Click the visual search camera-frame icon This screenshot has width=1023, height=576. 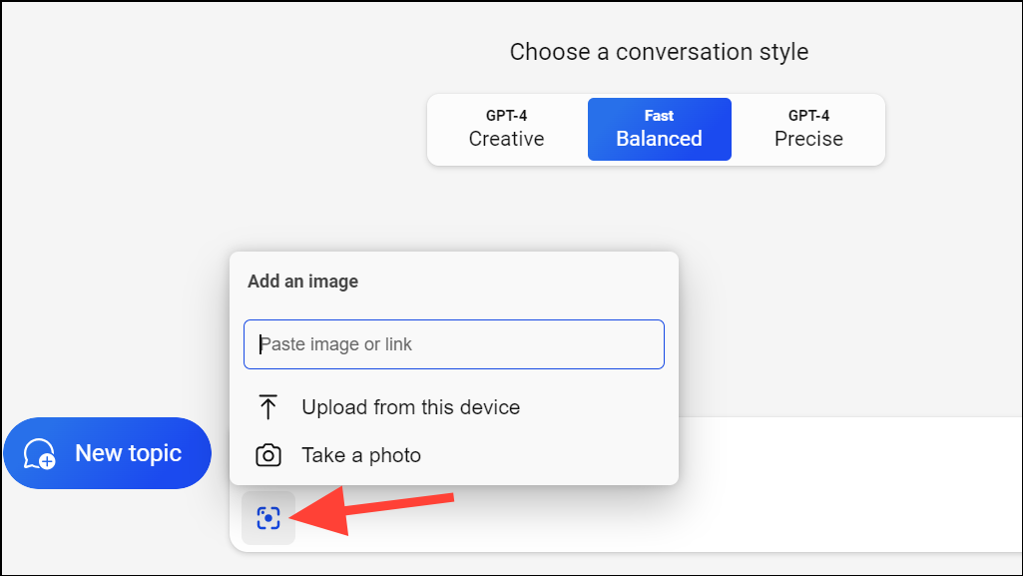(267, 517)
